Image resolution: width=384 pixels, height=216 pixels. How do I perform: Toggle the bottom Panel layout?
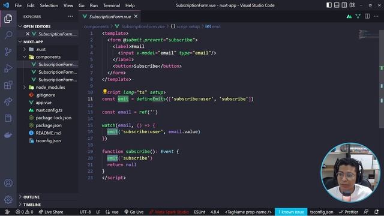(337, 5)
